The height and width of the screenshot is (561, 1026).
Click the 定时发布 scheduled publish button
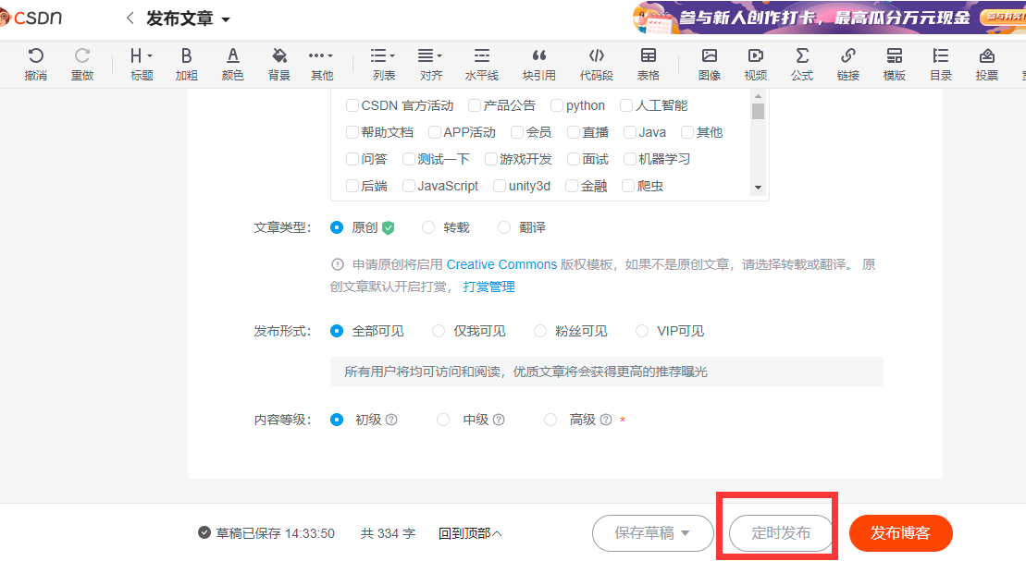(781, 533)
